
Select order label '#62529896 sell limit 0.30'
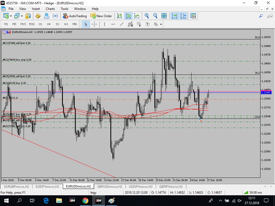tap(17, 76)
